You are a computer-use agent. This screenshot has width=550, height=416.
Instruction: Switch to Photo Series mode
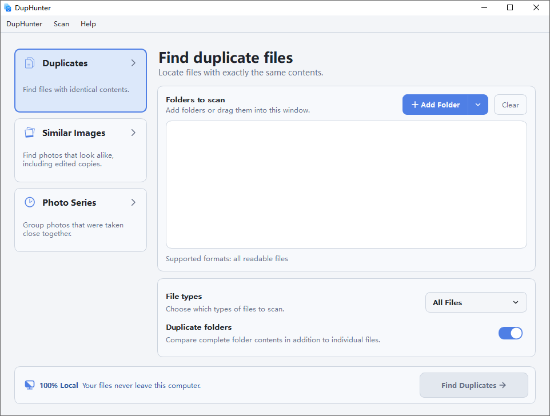81,220
